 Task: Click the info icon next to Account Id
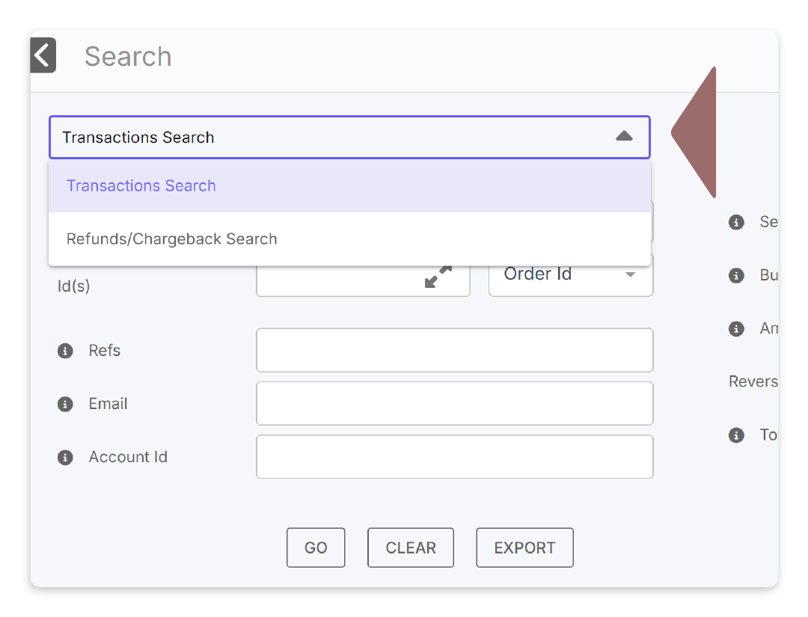(65, 457)
